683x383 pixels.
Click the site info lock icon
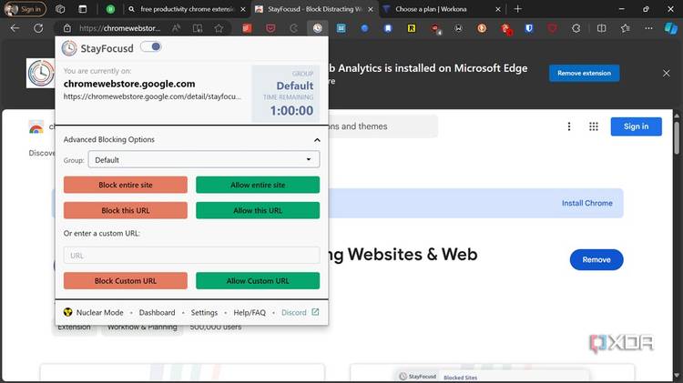pos(66,28)
